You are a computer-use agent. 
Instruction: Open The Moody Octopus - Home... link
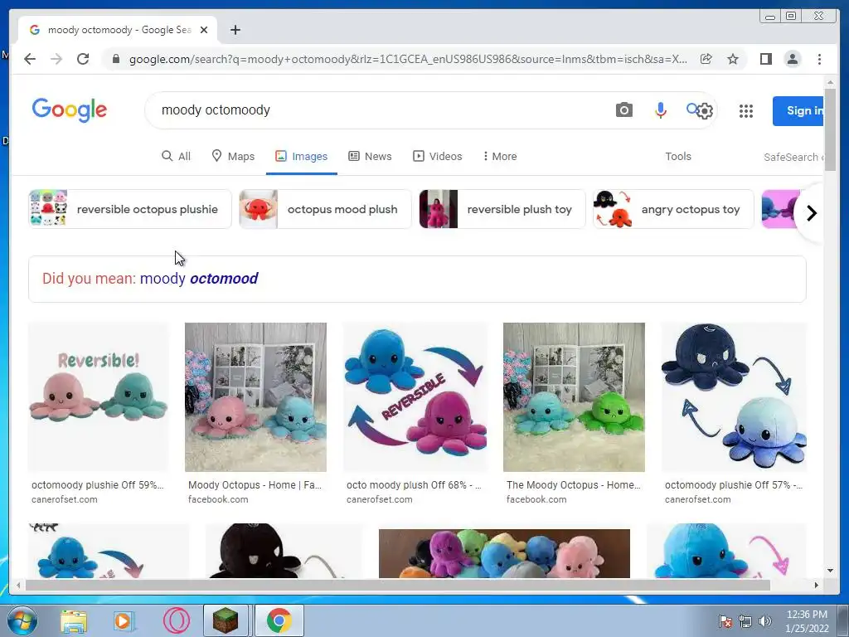[x=574, y=484]
